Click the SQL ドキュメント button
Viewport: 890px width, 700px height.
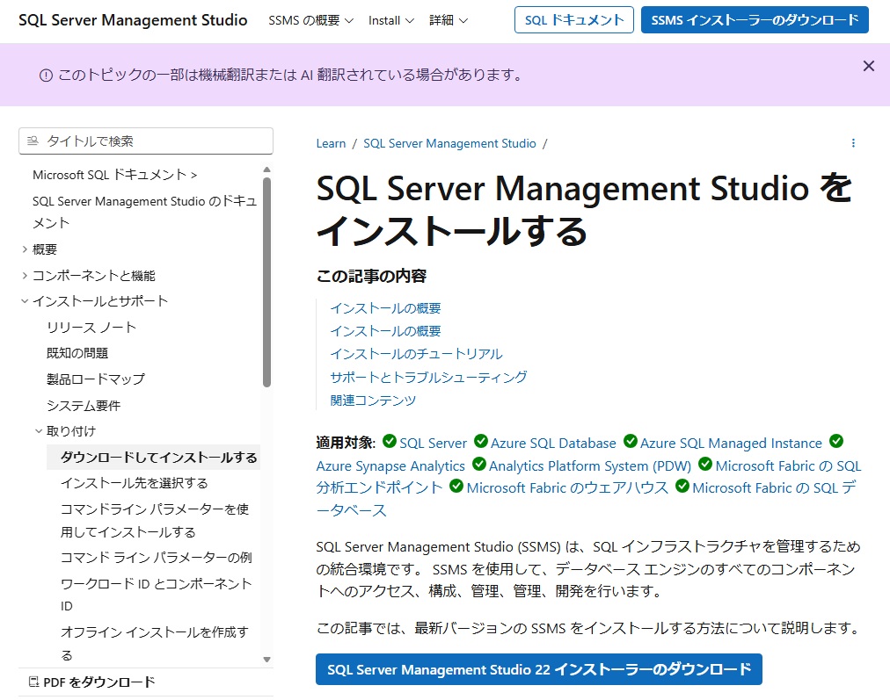[x=573, y=19]
